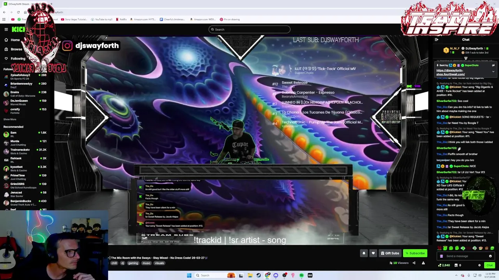Open Sam channel in Recommended list
The image size is (499, 280).
(x=25, y=134)
